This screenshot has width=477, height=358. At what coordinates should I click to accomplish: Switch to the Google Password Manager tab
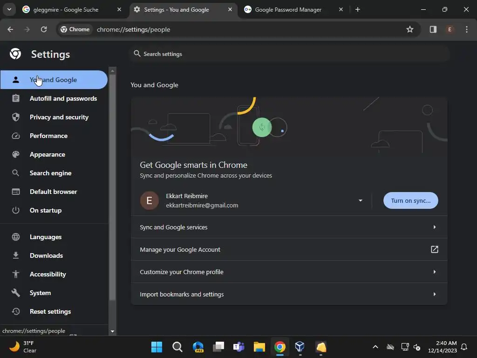point(293,9)
